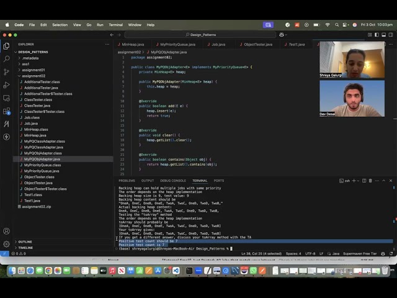This screenshot has height=298, width=397.
Task: Open assignment02.zip in explorer
Action: click(x=37, y=207)
